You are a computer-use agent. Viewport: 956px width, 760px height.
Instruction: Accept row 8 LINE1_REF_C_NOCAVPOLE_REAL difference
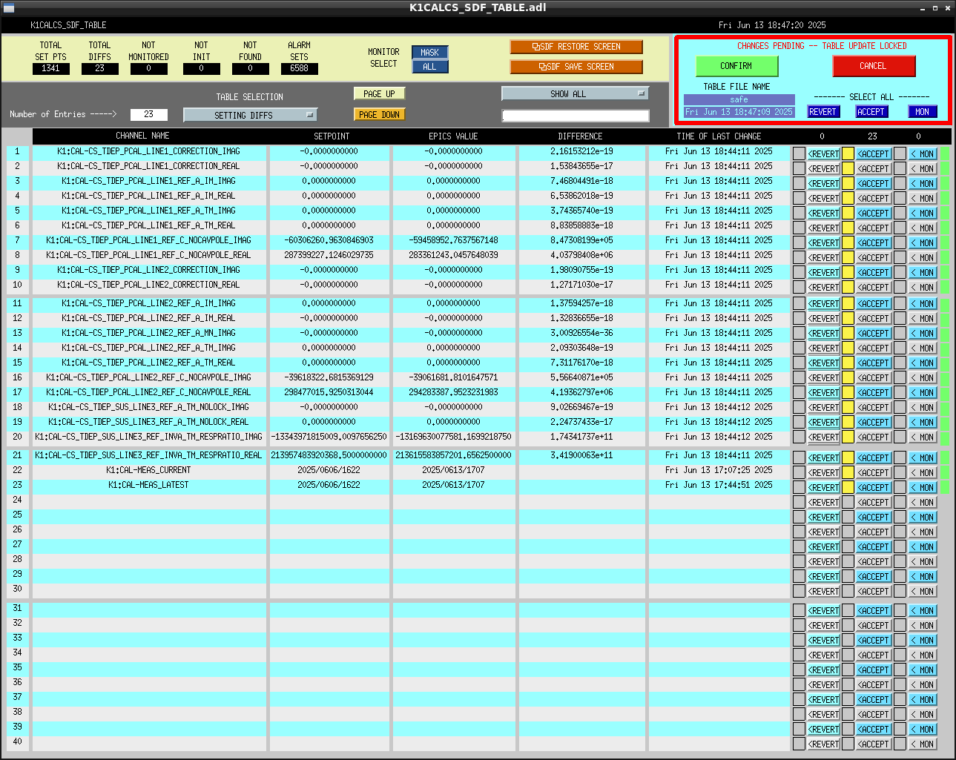tap(874, 258)
